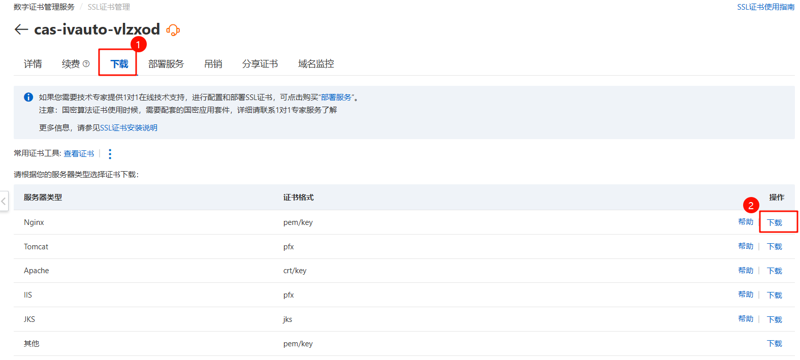Switch to the 详情 tab
This screenshot has height=360, width=800.
(33, 64)
